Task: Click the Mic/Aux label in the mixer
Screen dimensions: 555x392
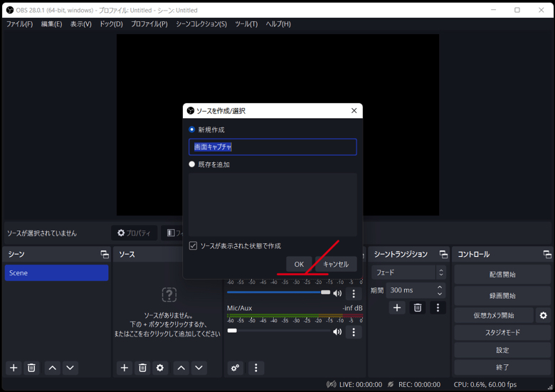Action: pos(240,308)
